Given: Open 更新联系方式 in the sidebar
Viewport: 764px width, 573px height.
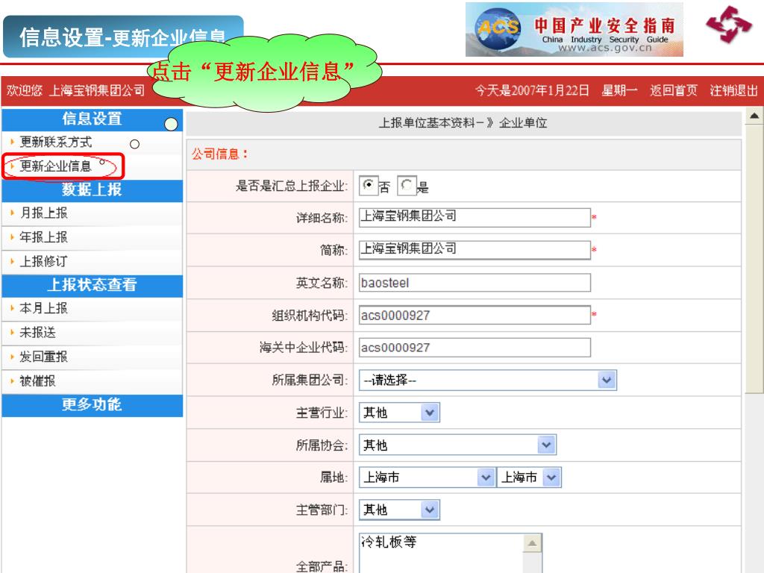Looking at the screenshot, I should 55,143.
